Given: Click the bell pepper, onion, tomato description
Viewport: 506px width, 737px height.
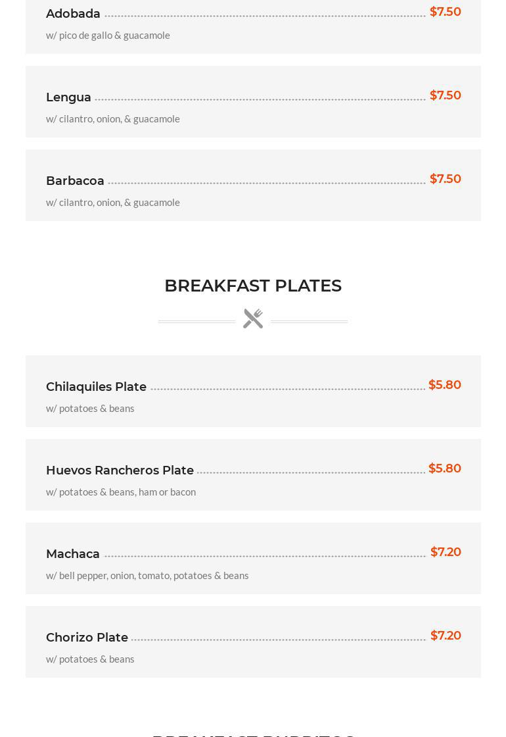Looking at the screenshot, I should (147, 576).
